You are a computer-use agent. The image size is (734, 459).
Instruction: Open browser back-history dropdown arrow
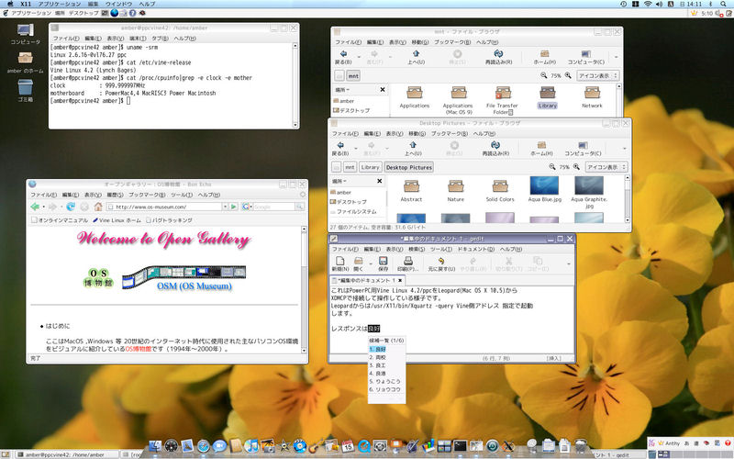[x=43, y=207]
